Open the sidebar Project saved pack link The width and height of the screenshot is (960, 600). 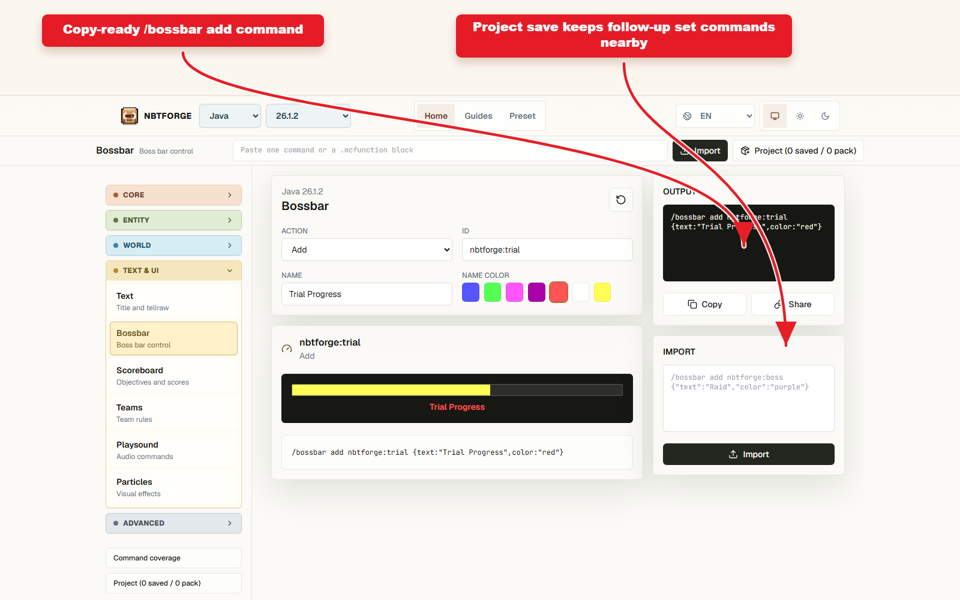tap(173, 583)
